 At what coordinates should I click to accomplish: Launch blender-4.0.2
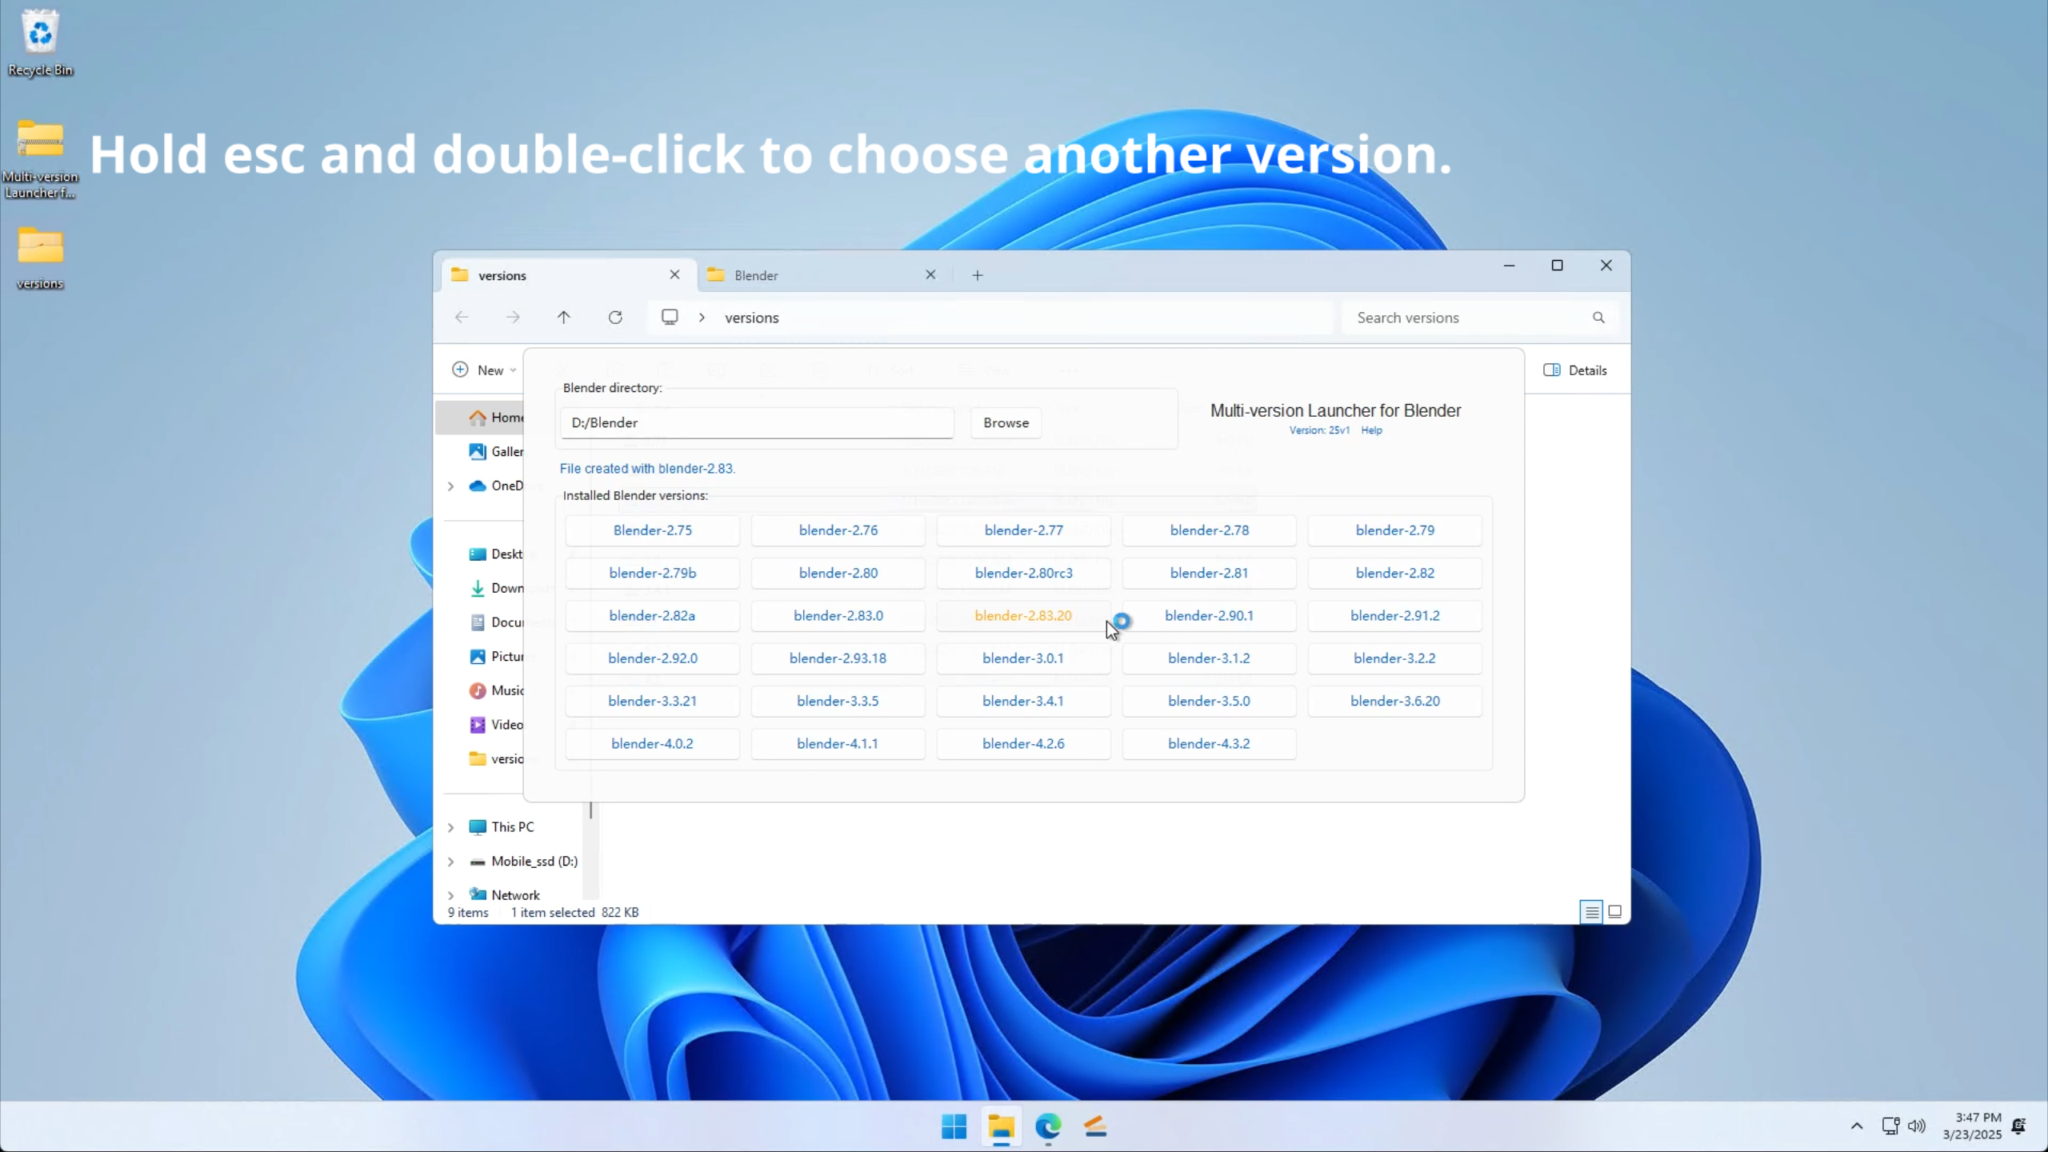[x=652, y=743]
